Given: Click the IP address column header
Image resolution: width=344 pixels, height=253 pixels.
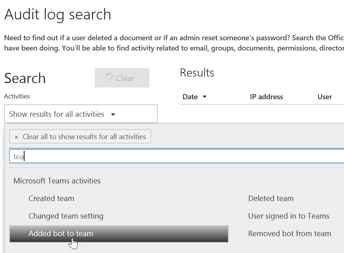Looking at the screenshot, I should (x=266, y=97).
